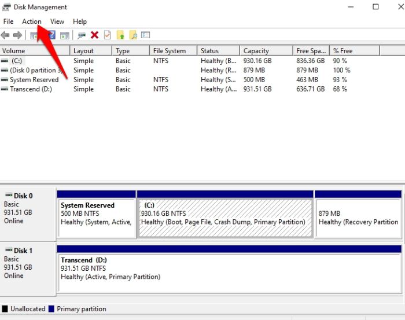
Task: Maximize the Disk Management window
Action: pyautogui.click(x=375, y=7)
